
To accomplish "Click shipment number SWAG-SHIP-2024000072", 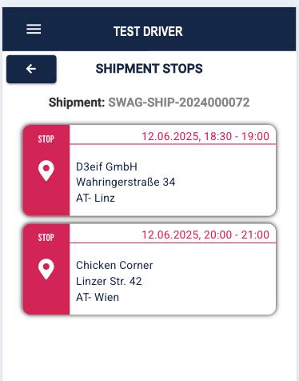I will (179, 102).
